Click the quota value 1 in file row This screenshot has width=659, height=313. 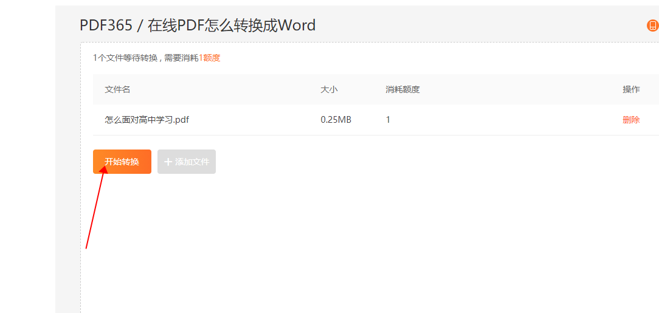point(388,120)
